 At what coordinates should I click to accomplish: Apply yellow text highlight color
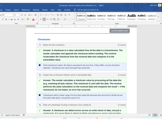(x=28, y=19)
